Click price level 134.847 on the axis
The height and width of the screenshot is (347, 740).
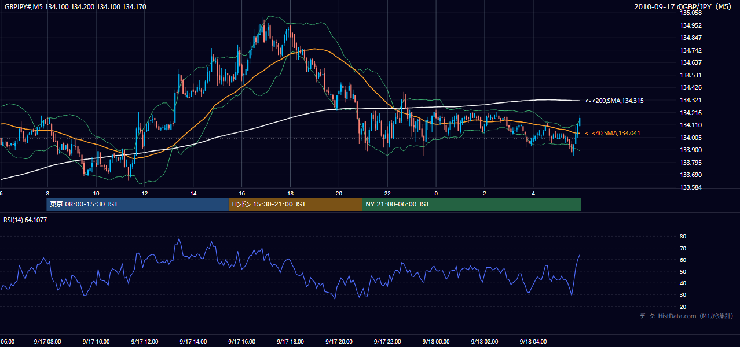click(x=691, y=38)
